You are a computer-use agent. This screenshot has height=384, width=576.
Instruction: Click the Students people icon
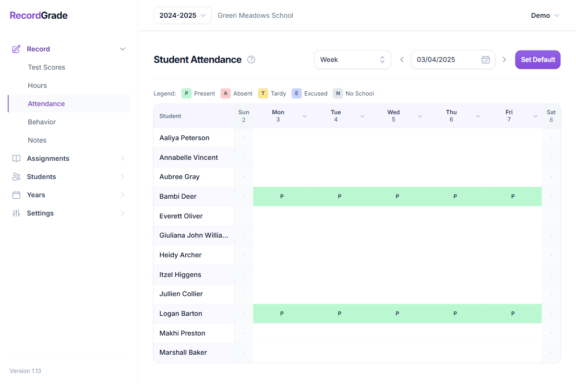coord(16,177)
